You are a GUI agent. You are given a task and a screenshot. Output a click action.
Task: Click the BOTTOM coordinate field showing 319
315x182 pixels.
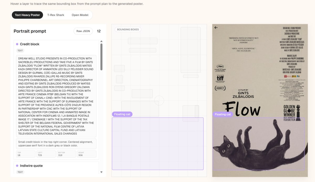(66, 154)
